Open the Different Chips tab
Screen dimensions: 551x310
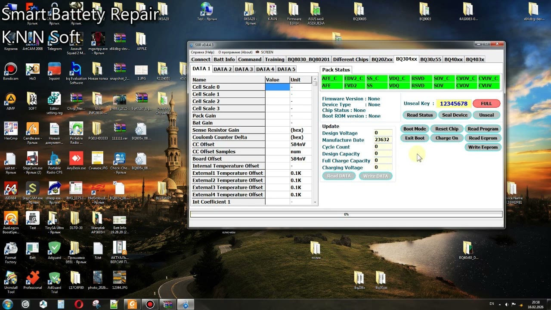[x=350, y=59]
